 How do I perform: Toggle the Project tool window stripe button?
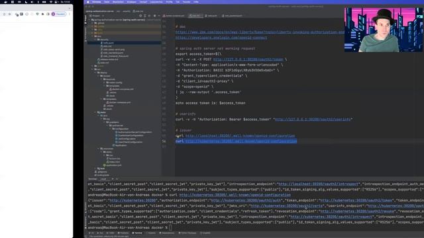85,19
